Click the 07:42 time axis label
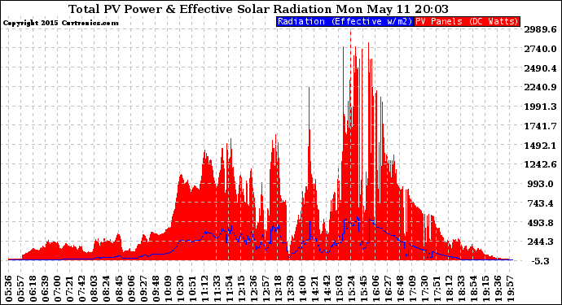Screen dimensions: 562x305 [82, 288]
